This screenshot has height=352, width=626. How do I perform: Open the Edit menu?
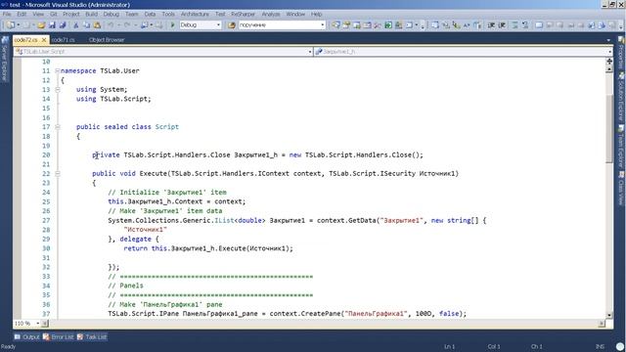tap(22, 14)
